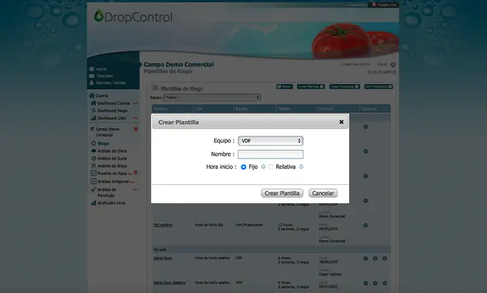Select the Fijo start time option
The width and height of the screenshot is (487, 293).
[x=244, y=167]
